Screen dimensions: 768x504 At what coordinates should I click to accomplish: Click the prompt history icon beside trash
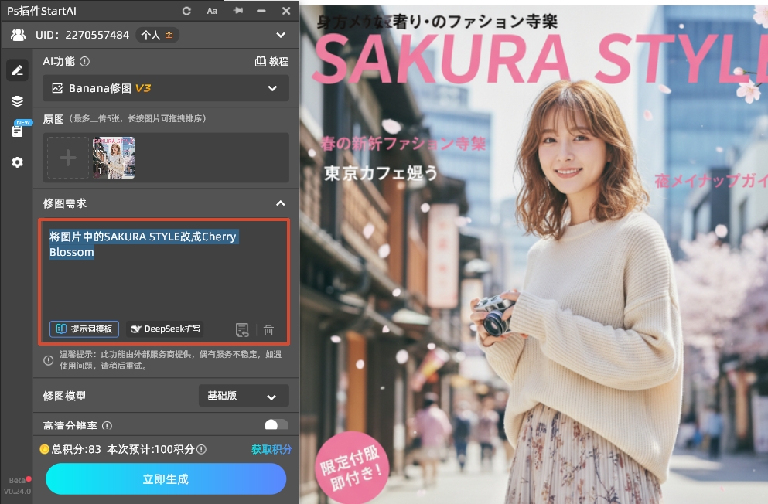[x=242, y=330]
